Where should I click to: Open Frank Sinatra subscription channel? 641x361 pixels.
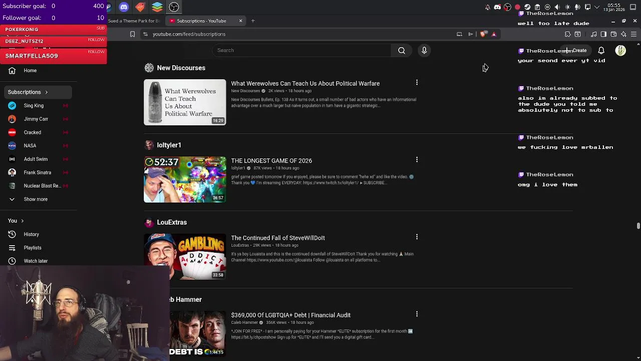[37, 172]
